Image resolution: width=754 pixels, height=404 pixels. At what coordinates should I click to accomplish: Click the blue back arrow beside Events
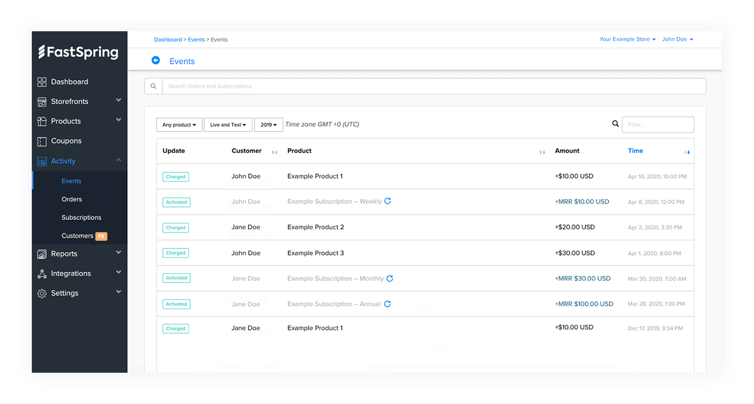(156, 60)
